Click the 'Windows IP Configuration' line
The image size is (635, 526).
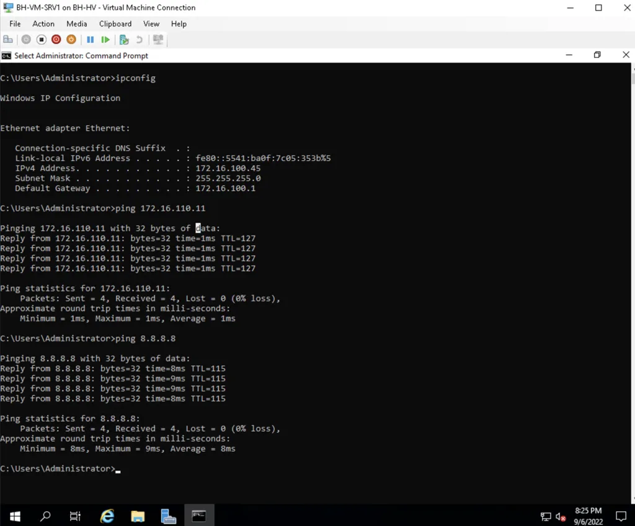[60, 99]
